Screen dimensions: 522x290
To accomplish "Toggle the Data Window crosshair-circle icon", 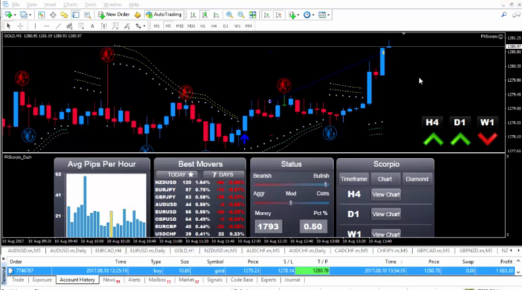I will point(53,14).
